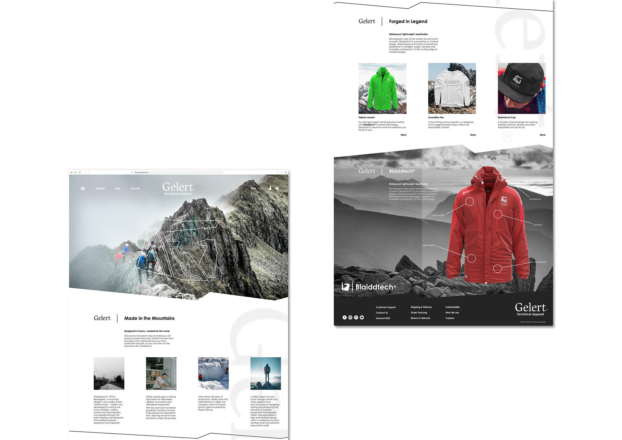This screenshot has width=622, height=440.
Task: Open the black Matholwch Cap image
Action: click(522, 89)
